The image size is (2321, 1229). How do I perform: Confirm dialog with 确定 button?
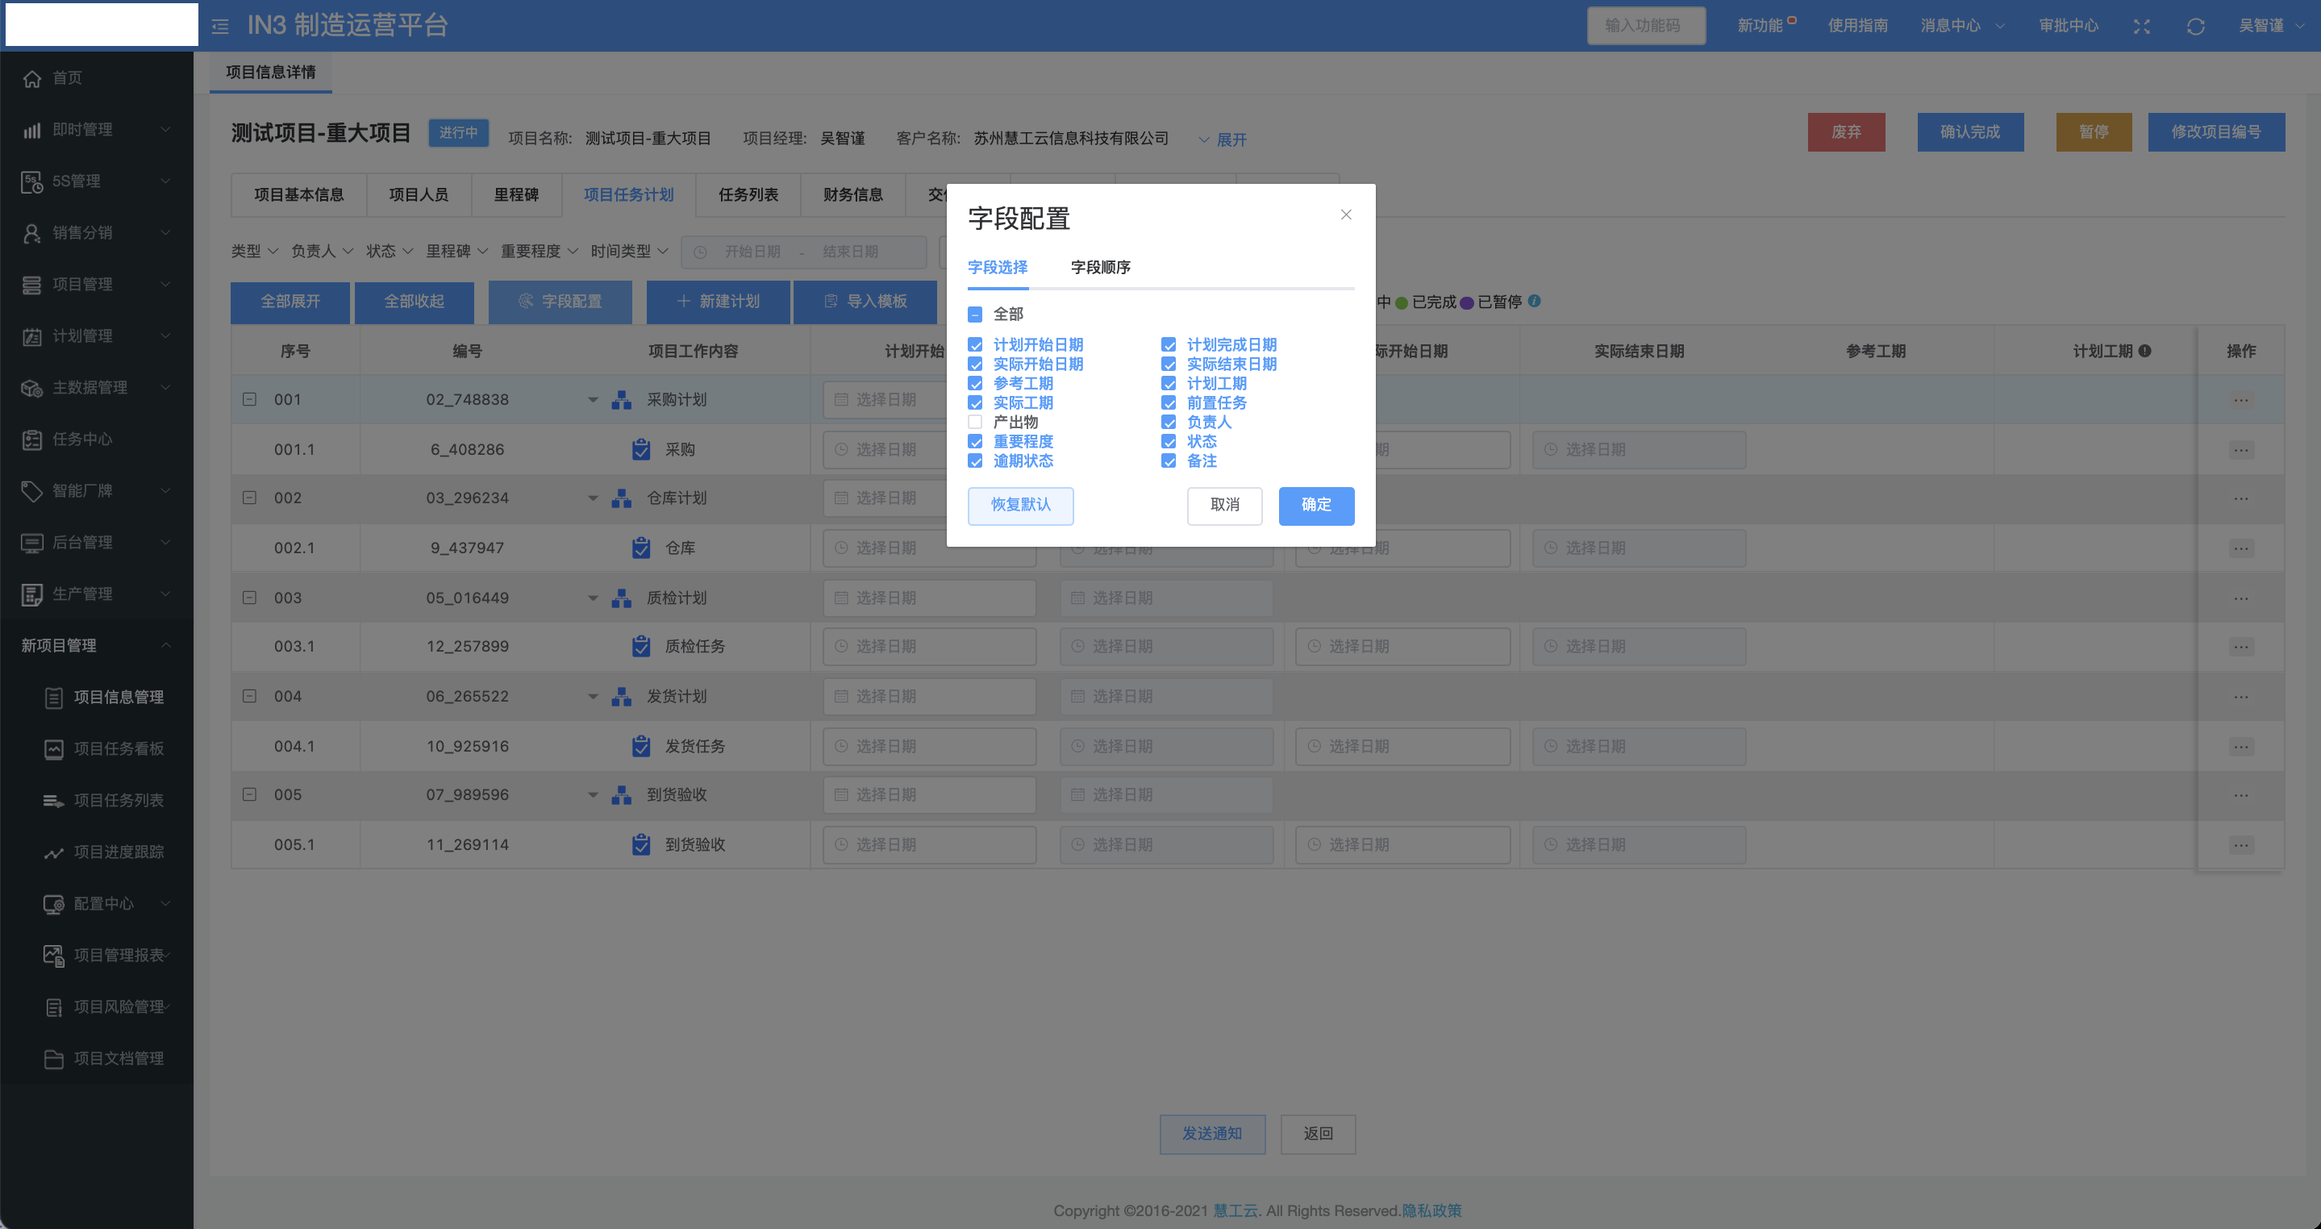coord(1315,505)
